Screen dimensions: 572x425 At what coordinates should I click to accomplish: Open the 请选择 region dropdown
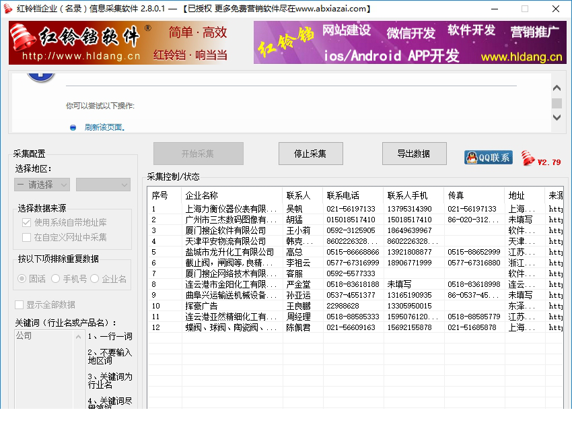pyautogui.click(x=42, y=185)
